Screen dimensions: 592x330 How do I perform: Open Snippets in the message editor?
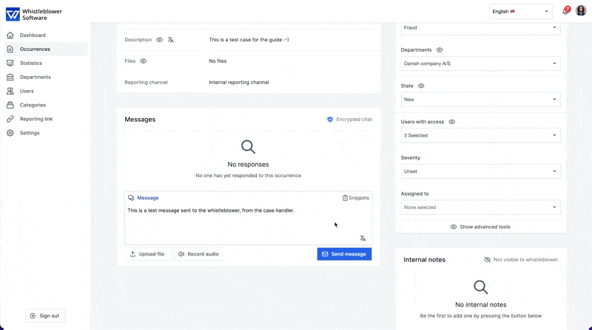point(356,198)
